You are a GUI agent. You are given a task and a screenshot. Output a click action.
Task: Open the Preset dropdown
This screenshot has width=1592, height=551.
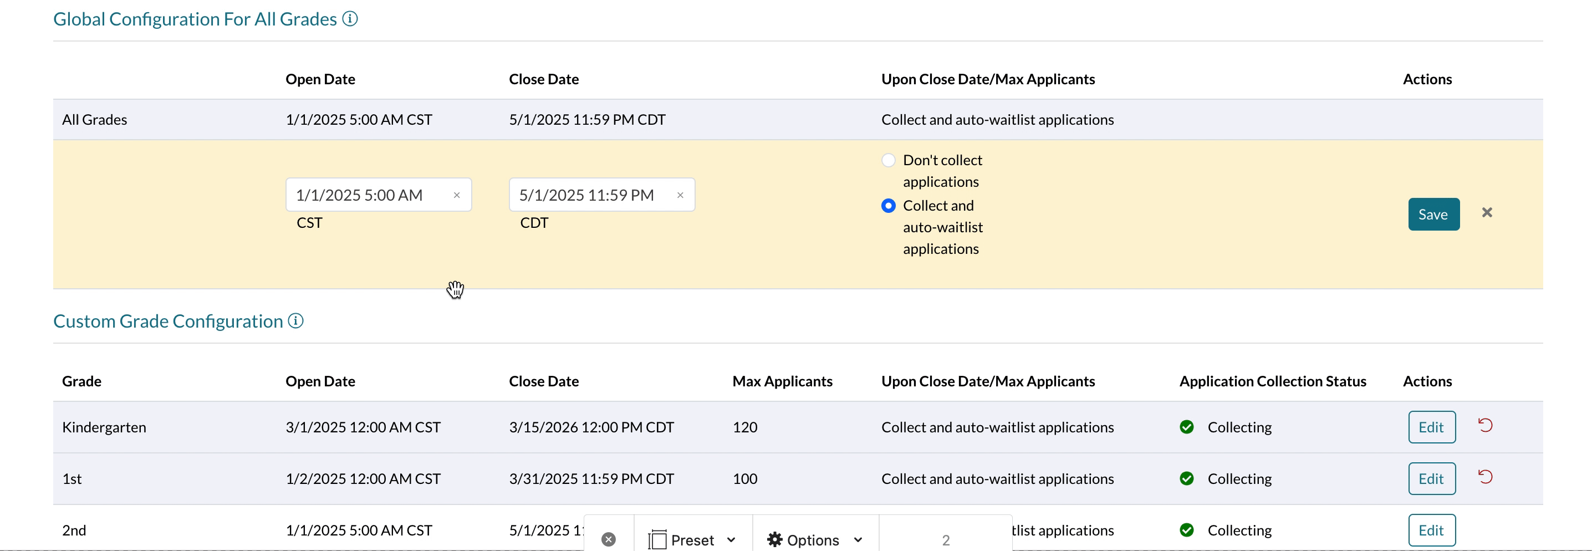692,539
